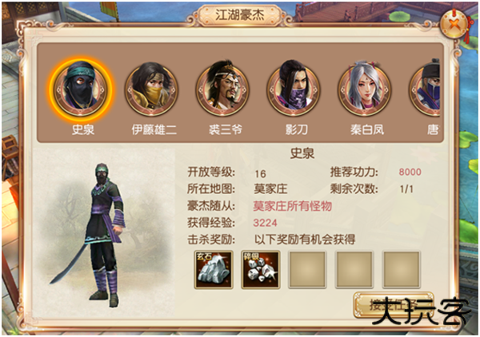The width and height of the screenshot is (480, 337).
Task: Click the 史泉 name label under portrait
Action: [83, 130]
